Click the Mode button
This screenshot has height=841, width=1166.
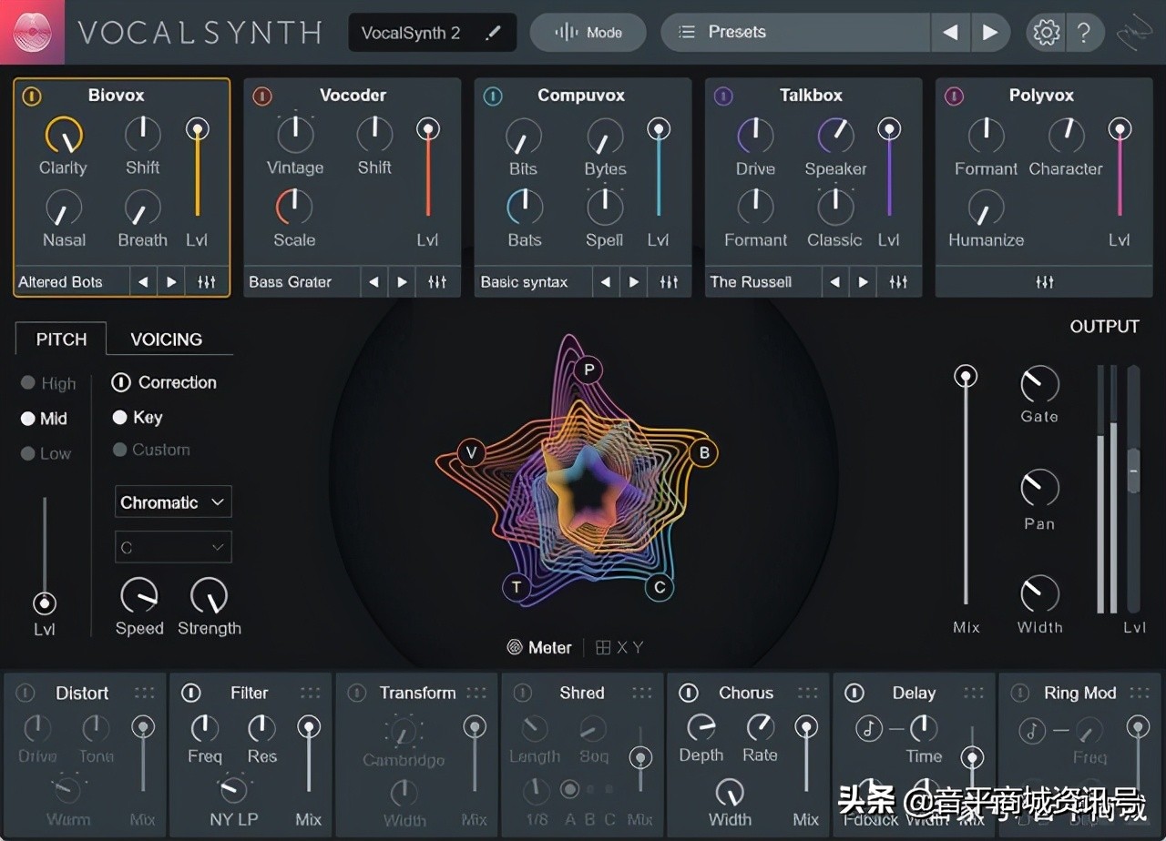tap(588, 33)
